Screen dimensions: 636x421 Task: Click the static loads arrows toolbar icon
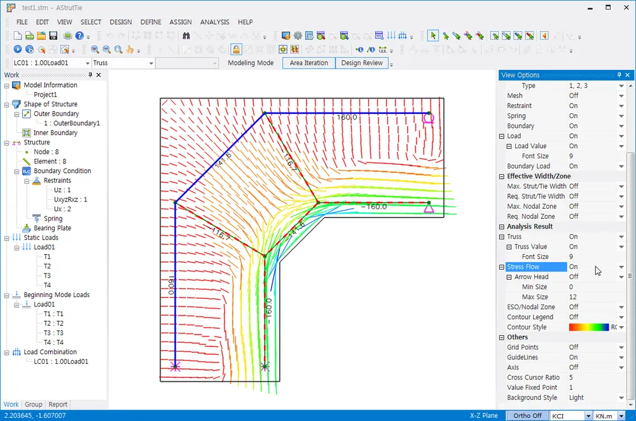(391, 36)
